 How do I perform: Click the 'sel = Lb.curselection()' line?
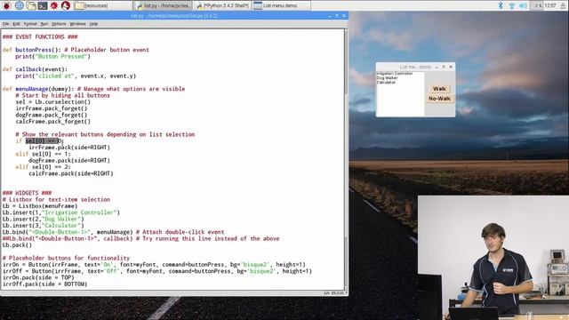(x=53, y=102)
